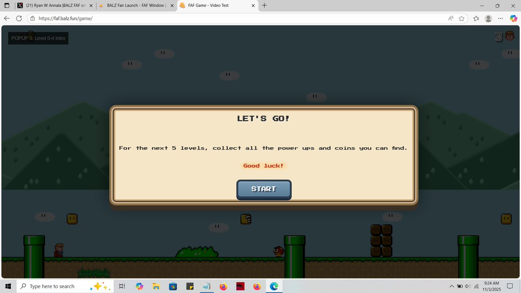Screen dimensions: 521x293
Task: Close the FAF Game - Video Test tab
Action: [253, 6]
